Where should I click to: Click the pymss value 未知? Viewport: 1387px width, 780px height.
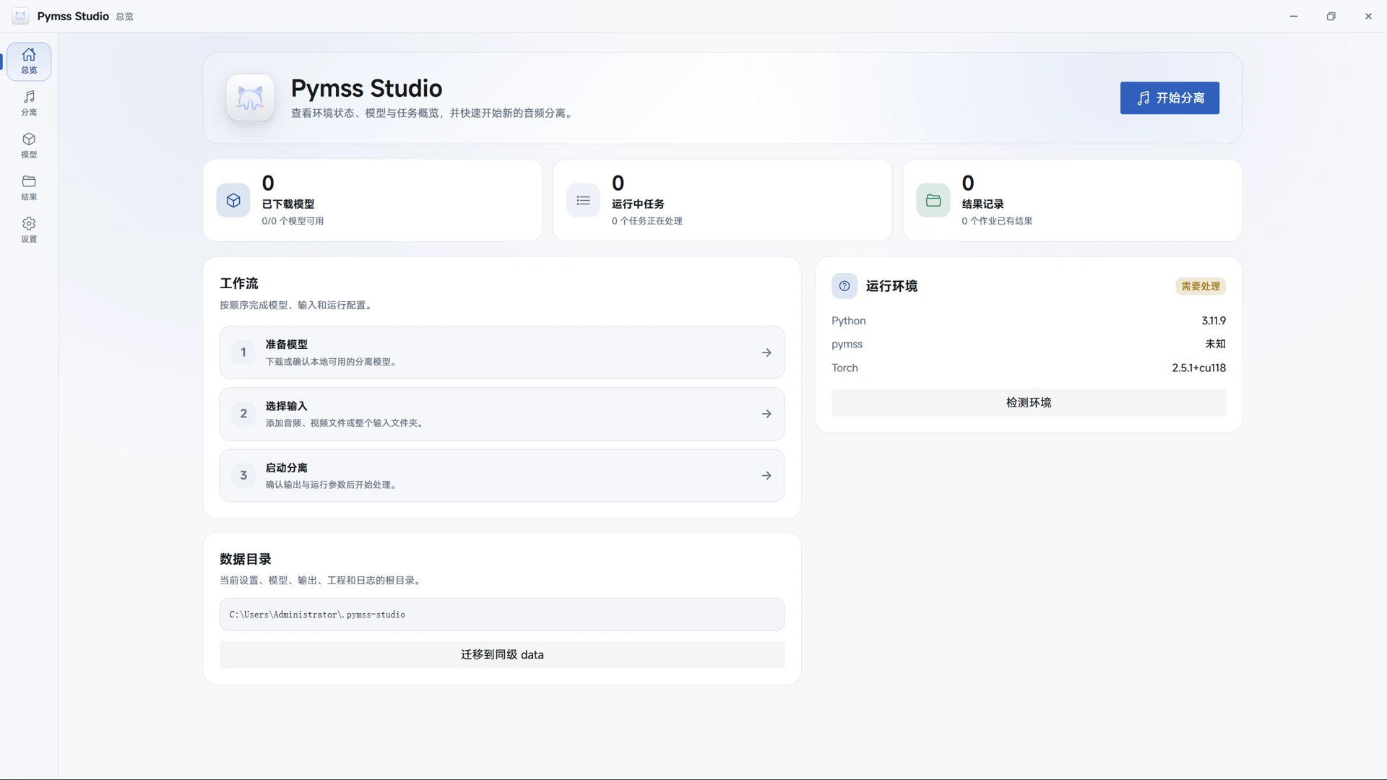click(x=1215, y=344)
